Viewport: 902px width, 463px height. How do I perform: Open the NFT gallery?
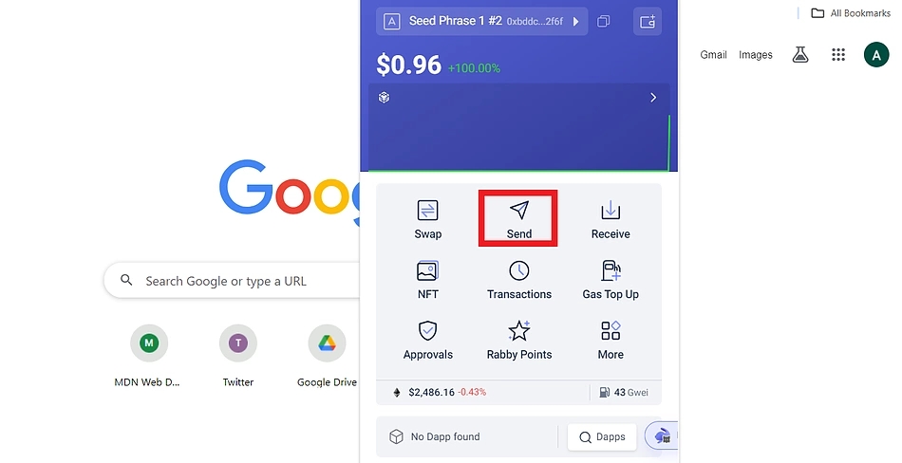point(427,280)
